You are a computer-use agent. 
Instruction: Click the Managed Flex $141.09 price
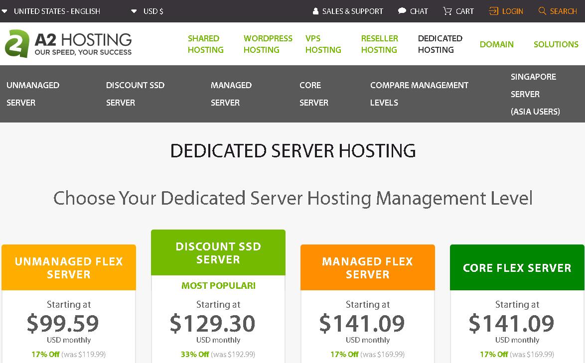(x=362, y=323)
